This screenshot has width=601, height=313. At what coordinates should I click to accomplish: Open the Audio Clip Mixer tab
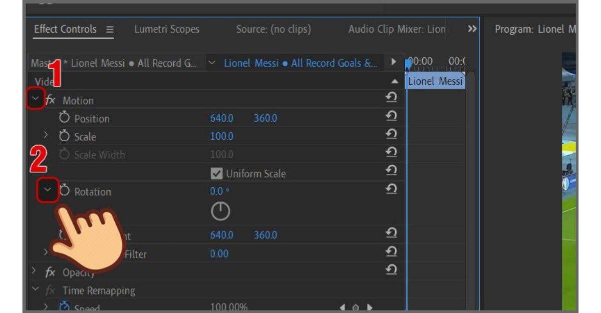click(x=397, y=30)
